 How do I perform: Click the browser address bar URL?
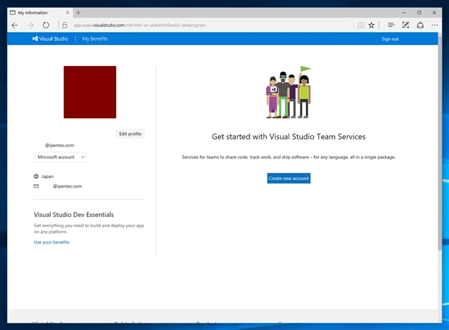(x=139, y=25)
